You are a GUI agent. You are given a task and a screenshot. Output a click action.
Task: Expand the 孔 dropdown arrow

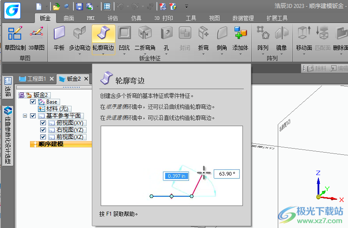pyautogui.click(x=166, y=54)
